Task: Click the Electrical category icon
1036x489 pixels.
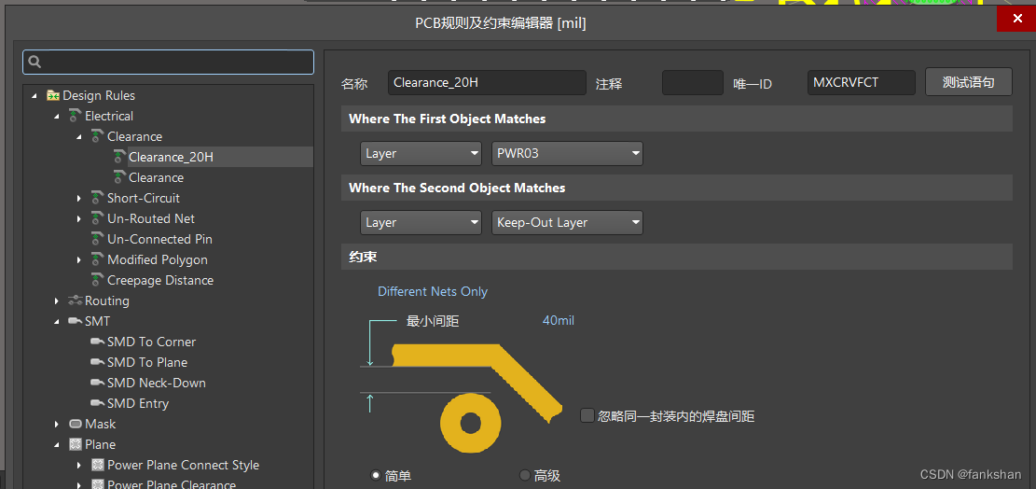Action: [x=75, y=117]
